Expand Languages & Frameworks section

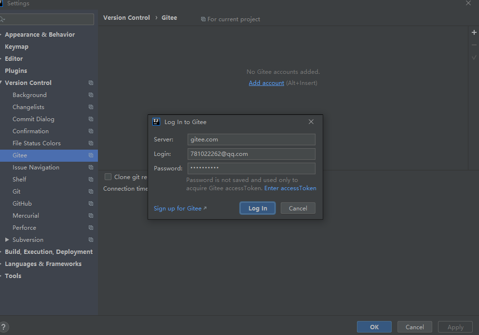[x=1, y=264]
